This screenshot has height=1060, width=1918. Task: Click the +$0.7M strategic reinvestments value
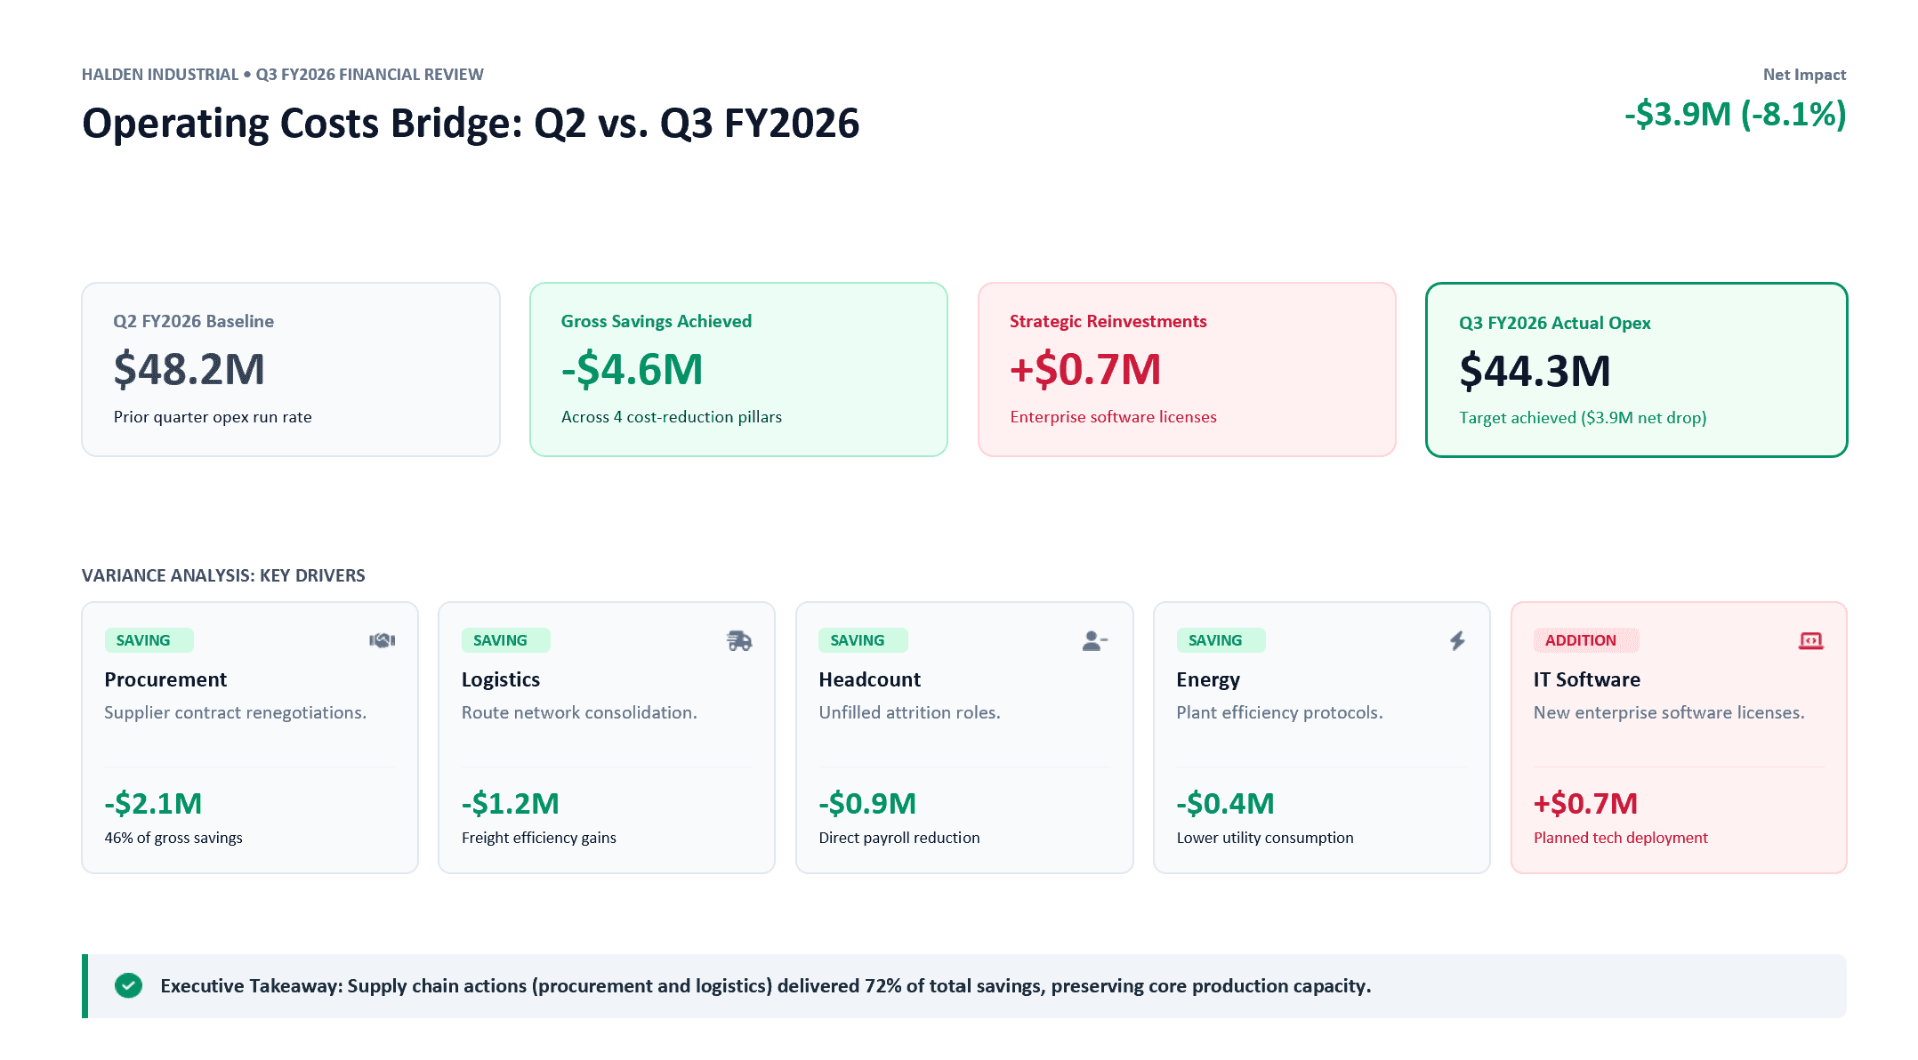pos(1085,369)
